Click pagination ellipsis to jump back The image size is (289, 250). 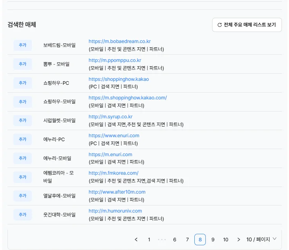(162, 239)
